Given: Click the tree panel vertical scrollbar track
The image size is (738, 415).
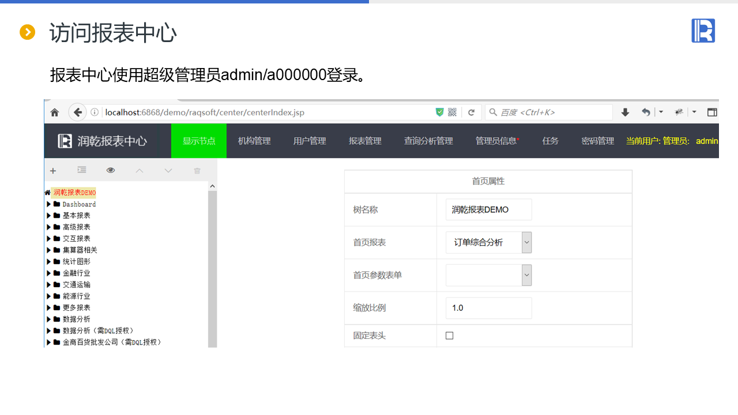Looking at the screenshot, I should [x=213, y=269].
